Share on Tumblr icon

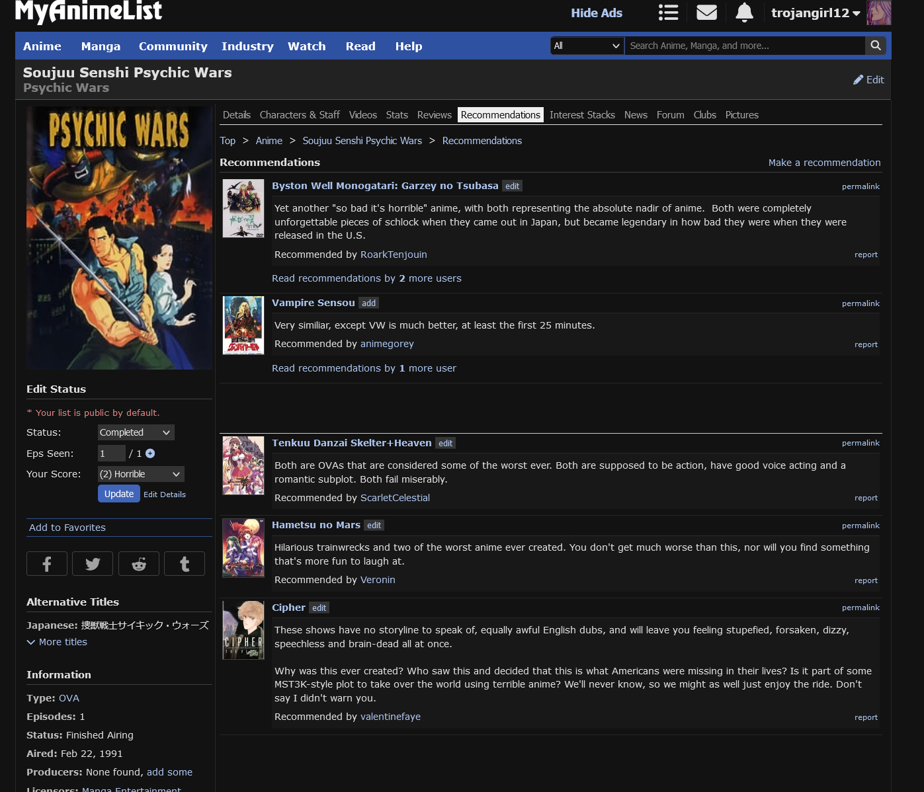tap(185, 564)
